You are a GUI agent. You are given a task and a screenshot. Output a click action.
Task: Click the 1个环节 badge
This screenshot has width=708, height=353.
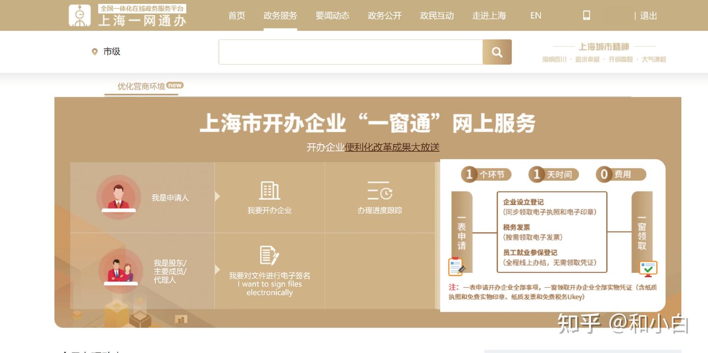[486, 175]
